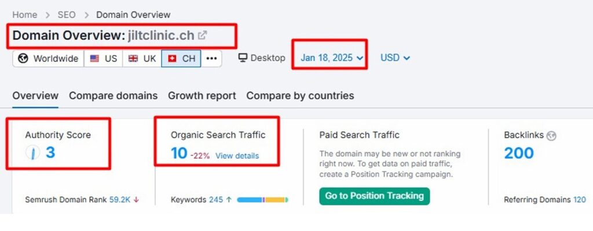Click the Desktop monitor icon

[x=243, y=58]
